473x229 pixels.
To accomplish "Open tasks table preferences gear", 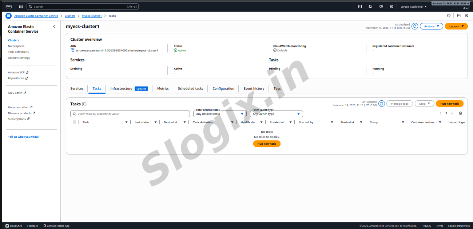I will 460,113.
